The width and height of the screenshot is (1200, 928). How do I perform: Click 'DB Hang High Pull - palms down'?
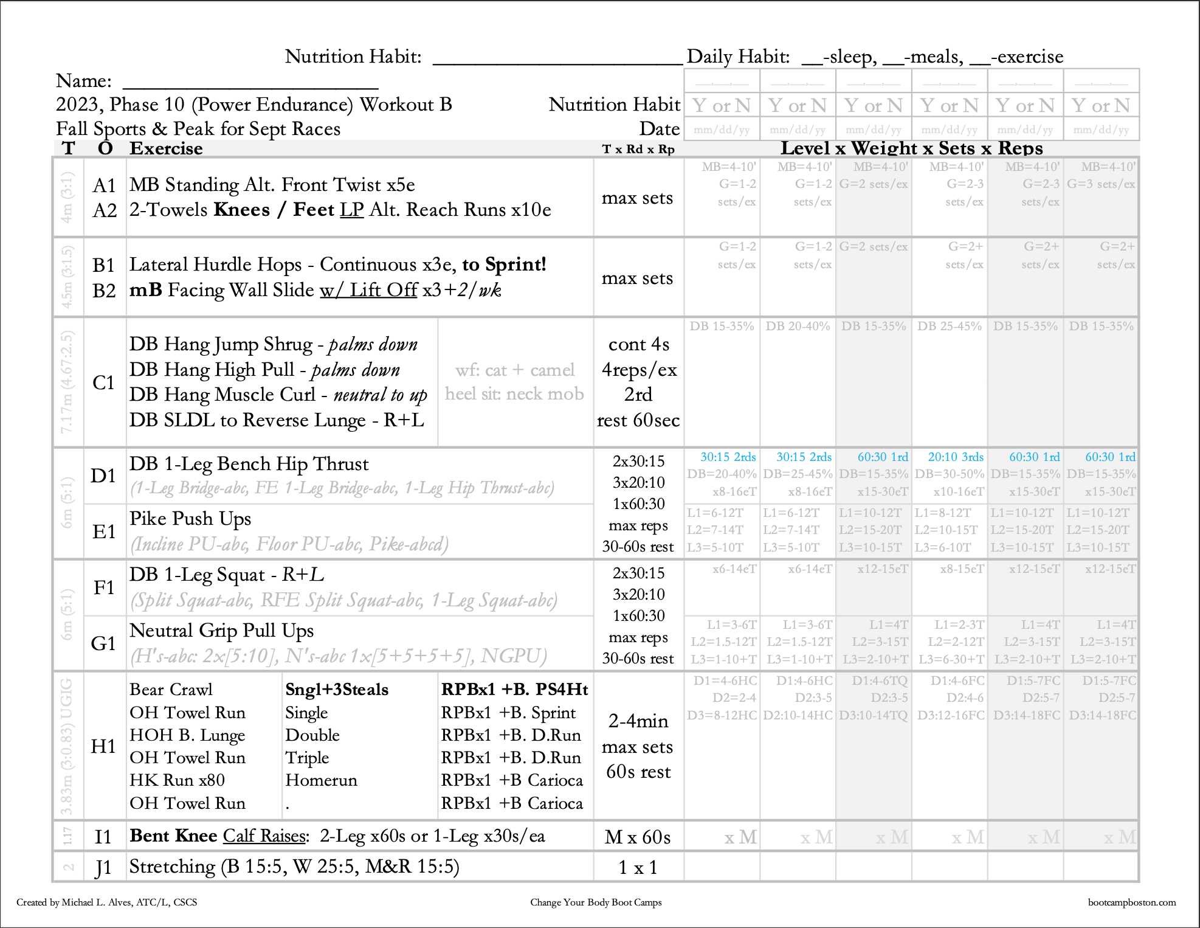point(264,370)
